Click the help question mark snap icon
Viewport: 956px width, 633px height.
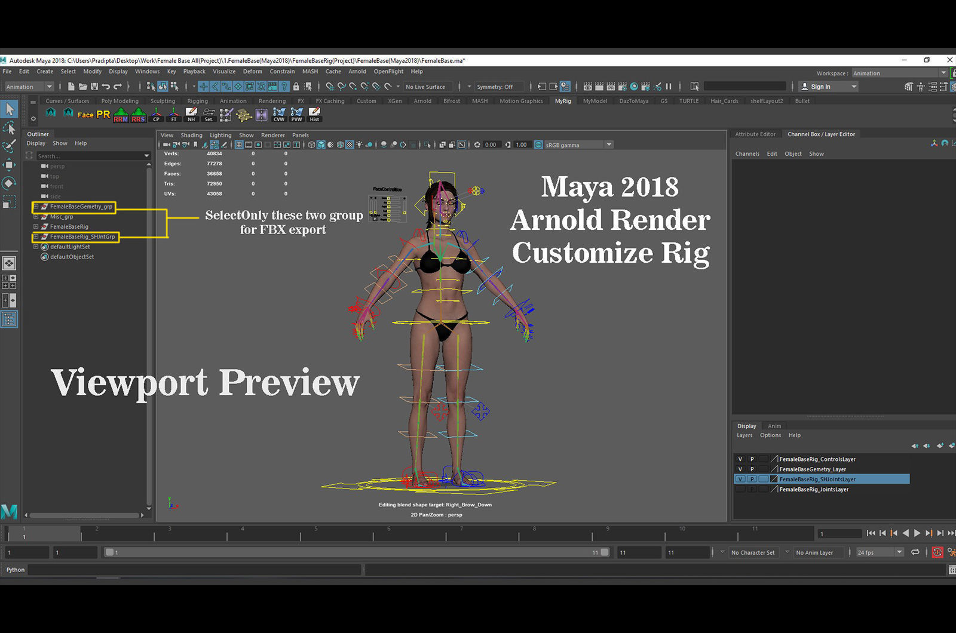[x=284, y=87]
